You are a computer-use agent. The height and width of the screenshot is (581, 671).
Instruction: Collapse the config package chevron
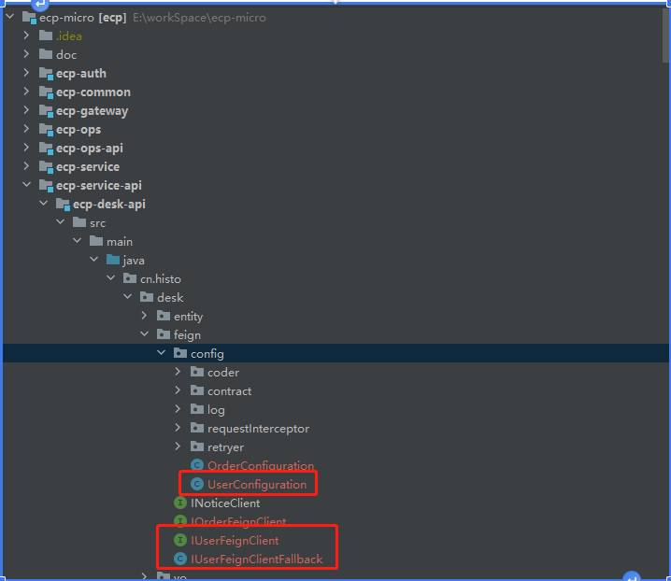[x=162, y=353]
